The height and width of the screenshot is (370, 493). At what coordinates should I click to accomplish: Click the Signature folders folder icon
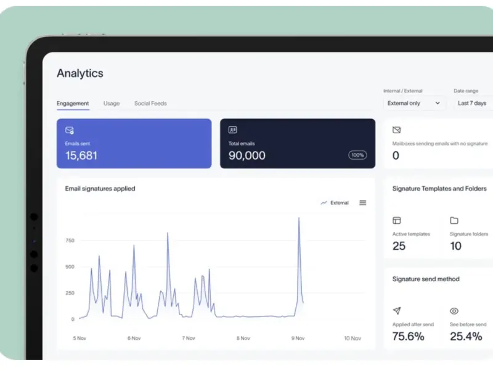pyautogui.click(x=454, y=220)
